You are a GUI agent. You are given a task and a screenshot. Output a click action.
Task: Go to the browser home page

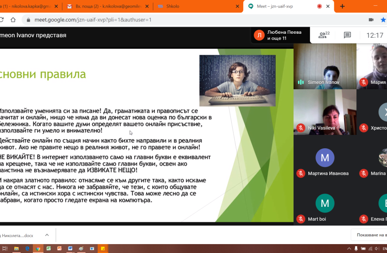13,20
